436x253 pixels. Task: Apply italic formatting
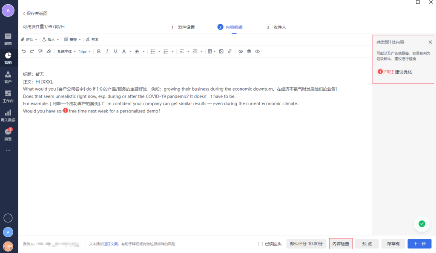click(x=107, y=52)
